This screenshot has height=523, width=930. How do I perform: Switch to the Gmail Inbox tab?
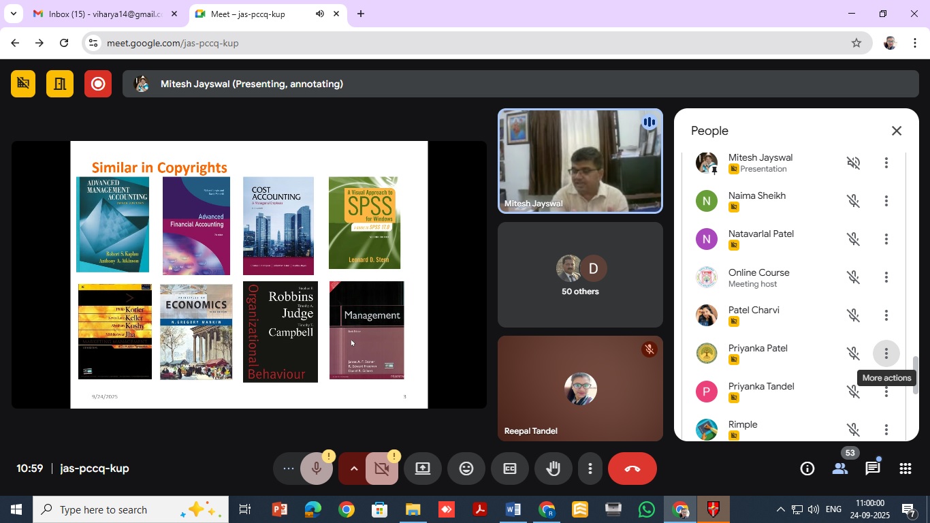pyautogui.click(x=106, y=14)
